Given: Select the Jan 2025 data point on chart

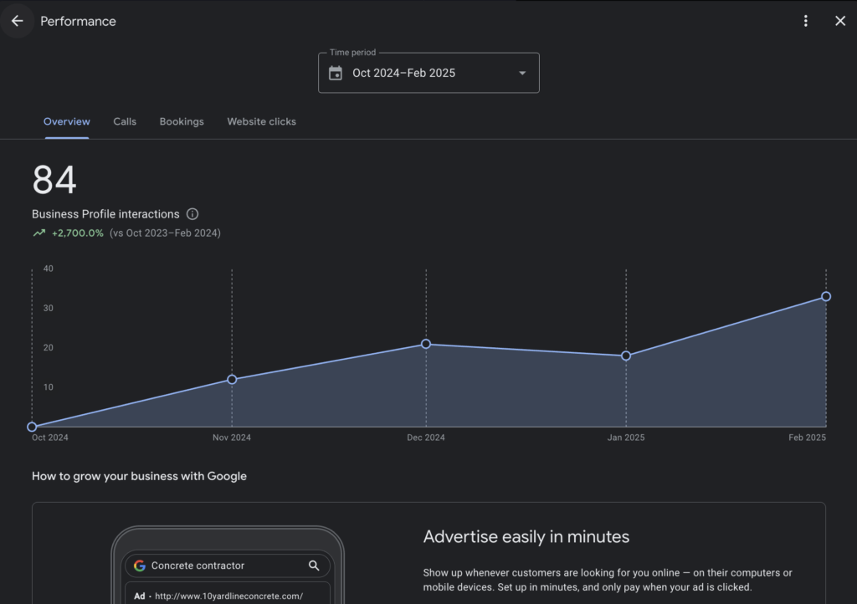Looking at the screenshot, I should coord(626,356).
